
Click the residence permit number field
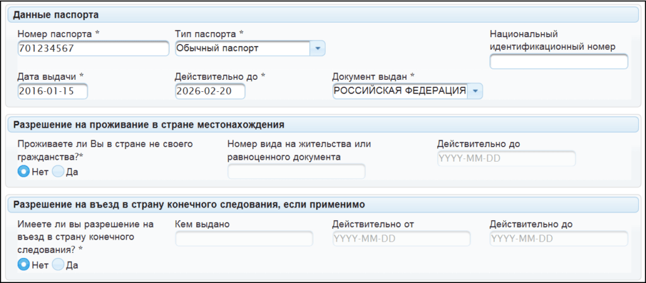click(296, 171)
